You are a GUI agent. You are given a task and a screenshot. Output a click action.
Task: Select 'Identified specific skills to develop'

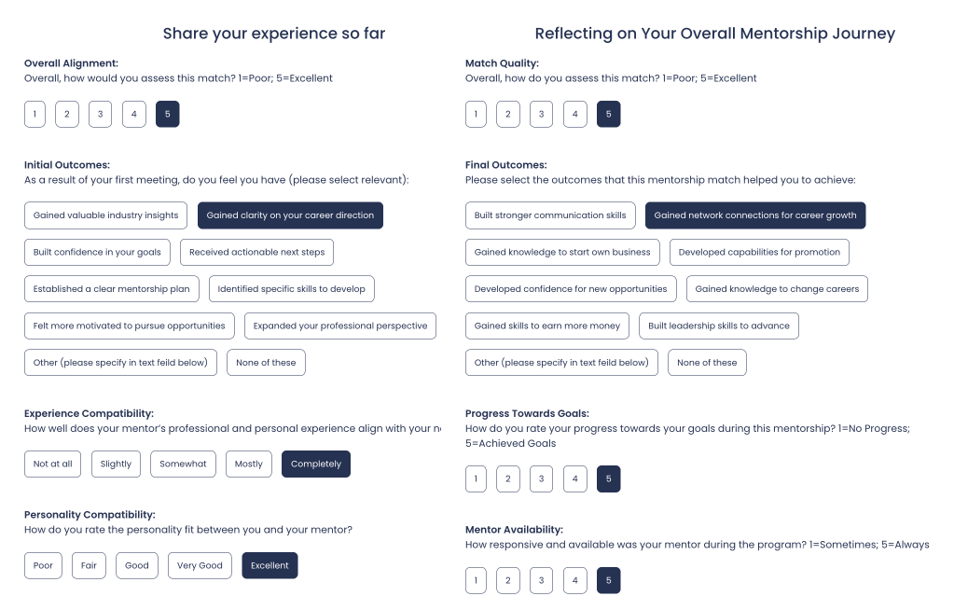[291, 289]
